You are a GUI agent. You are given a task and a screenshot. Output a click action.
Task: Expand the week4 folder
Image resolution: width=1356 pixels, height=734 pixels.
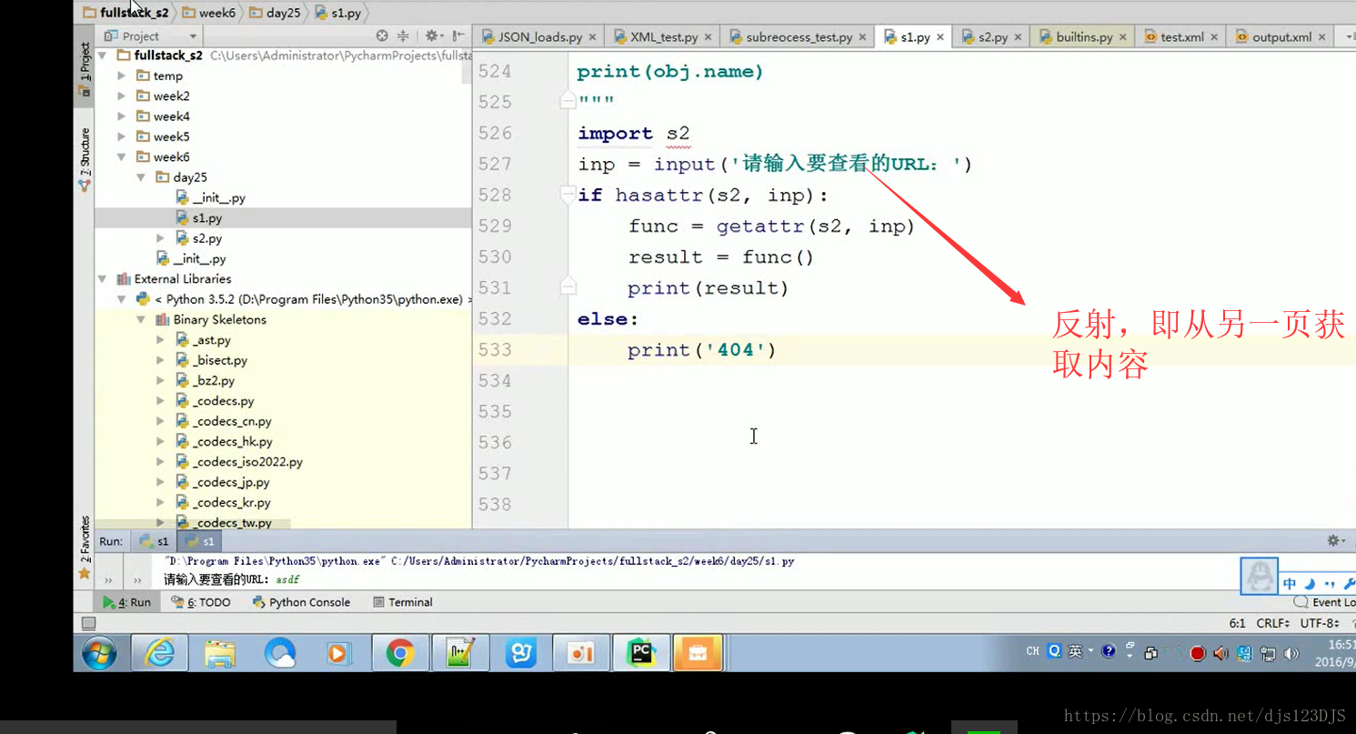click(x=122, y=116)
